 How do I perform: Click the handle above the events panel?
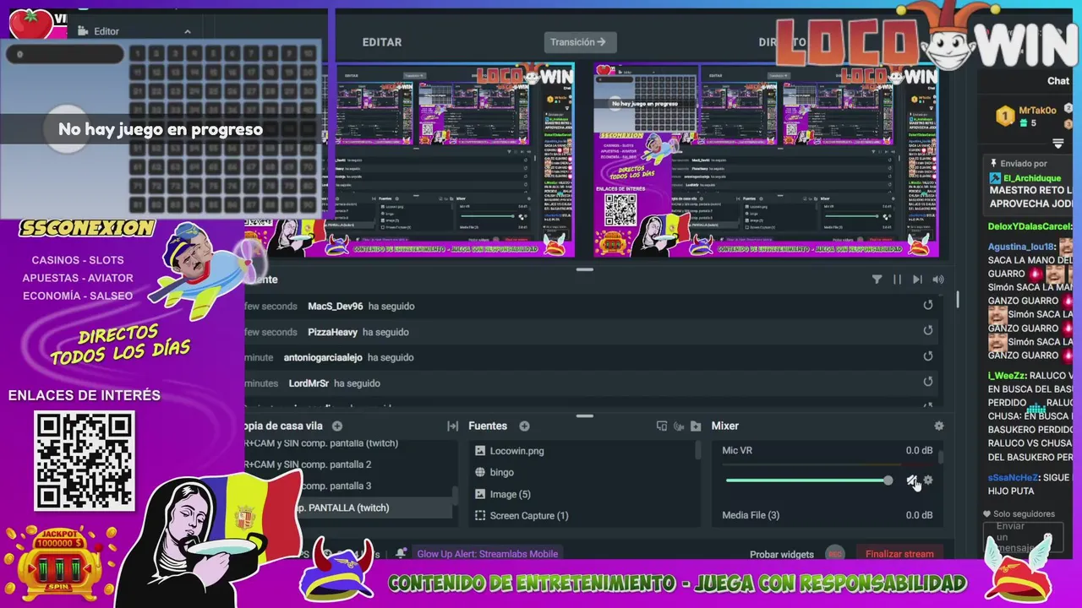(584, 269)
